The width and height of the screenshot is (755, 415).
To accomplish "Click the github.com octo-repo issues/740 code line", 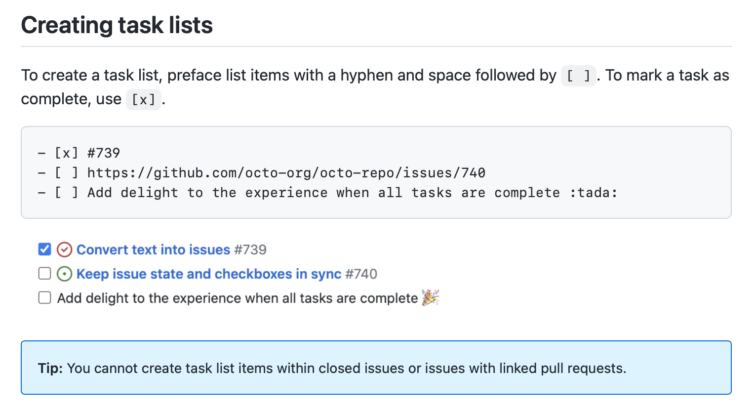I will click(x=262, y=173).
